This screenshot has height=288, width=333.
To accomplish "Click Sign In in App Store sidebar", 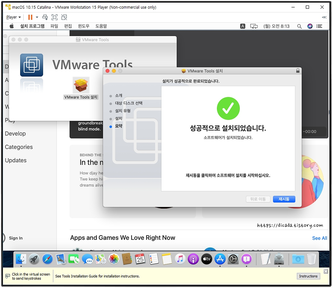I will tap(16, 238).
